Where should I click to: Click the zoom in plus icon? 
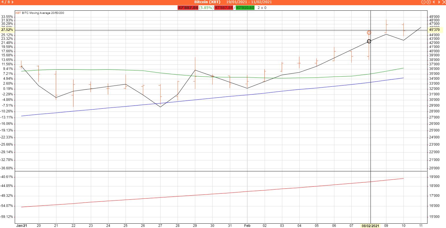pos(429,2)
